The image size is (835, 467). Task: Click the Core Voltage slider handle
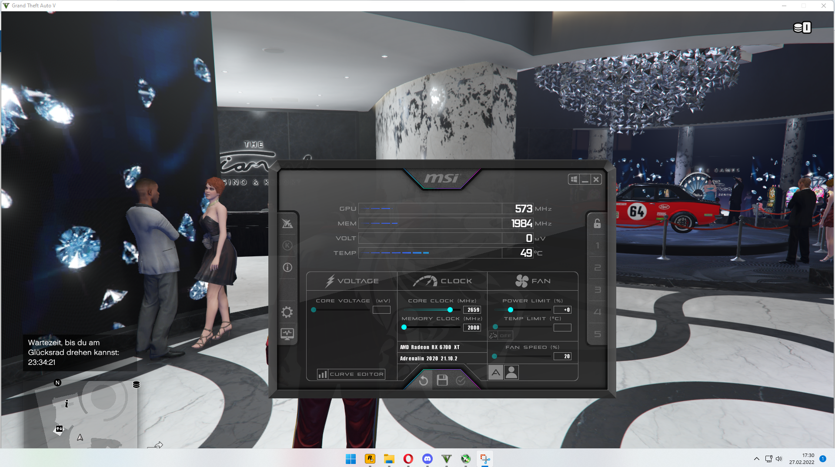click(314, 310)
